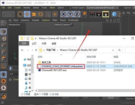Switch to Polygons mode icon
The height and width of the screenshot is (105, 135).
click(x=3, y=59)
